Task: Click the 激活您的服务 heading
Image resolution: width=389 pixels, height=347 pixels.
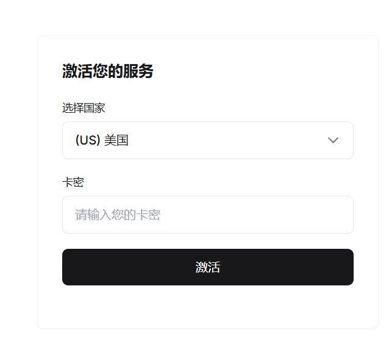Action: tap(107, 71)
